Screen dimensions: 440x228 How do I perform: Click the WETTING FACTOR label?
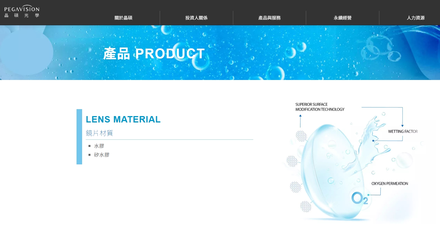[x=403, y=131]
